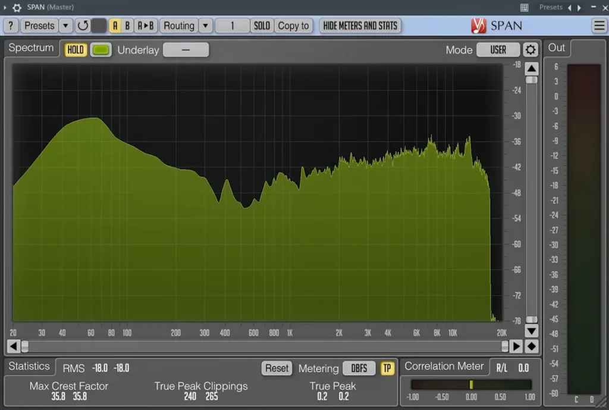The height and width of the screenshot is (410, 609).
Task: Open the Routing settings
Action: click(x=179, y=26)
